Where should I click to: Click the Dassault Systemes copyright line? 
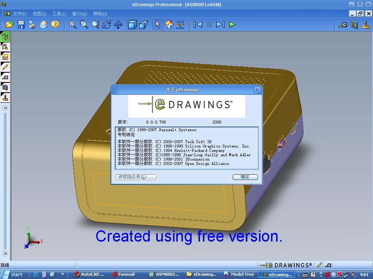coord(157,130)
